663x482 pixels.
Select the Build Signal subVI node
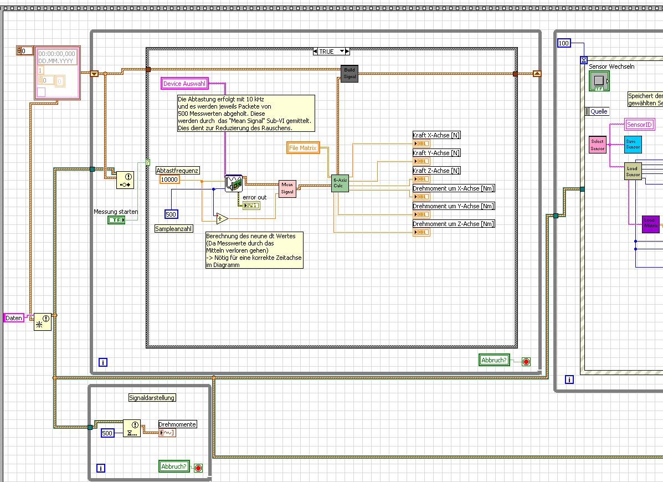[x=350, y=73]
